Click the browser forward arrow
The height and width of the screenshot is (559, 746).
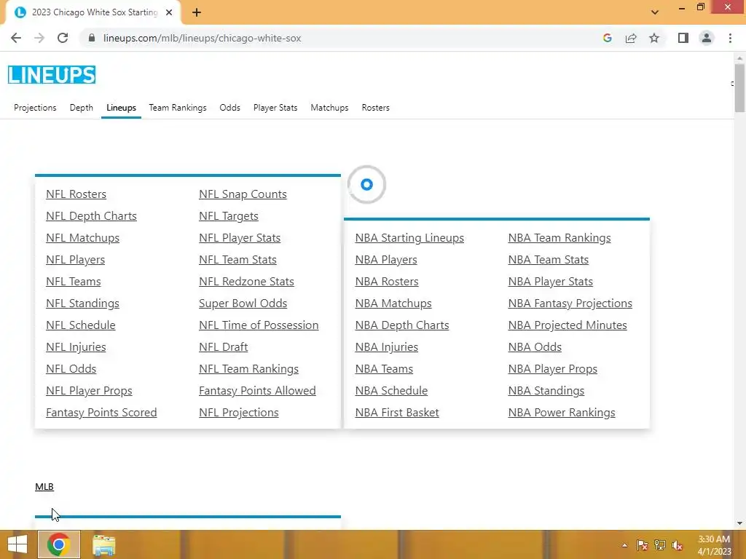tap(39, 38)
